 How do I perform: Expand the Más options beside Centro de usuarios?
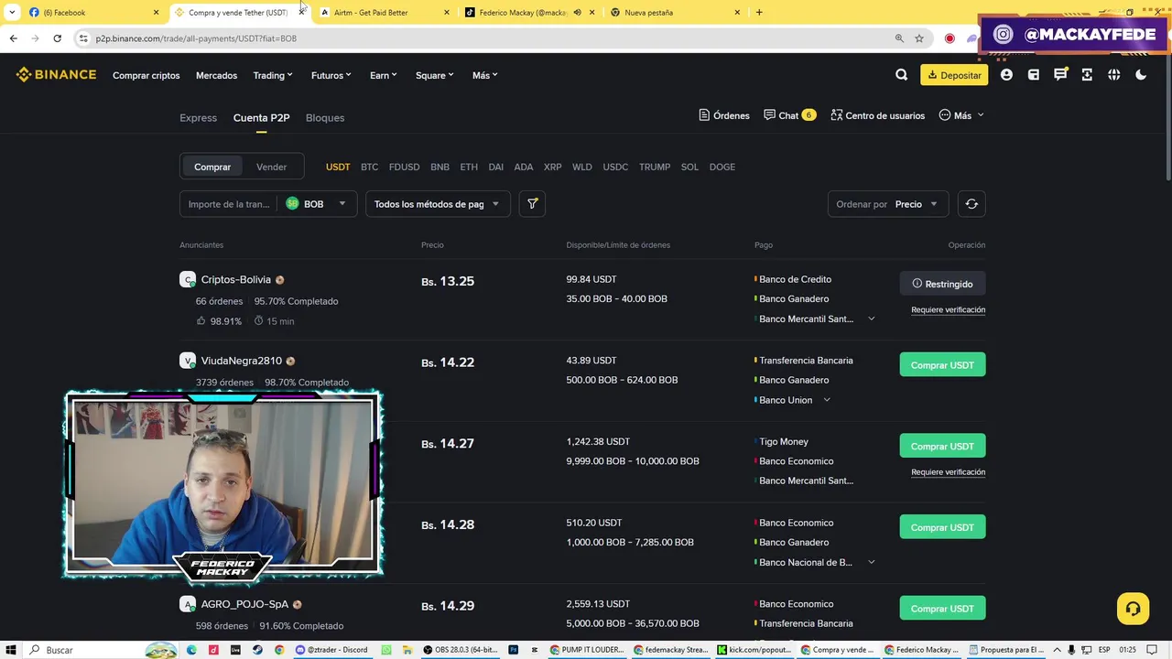[x=961, y=115]
